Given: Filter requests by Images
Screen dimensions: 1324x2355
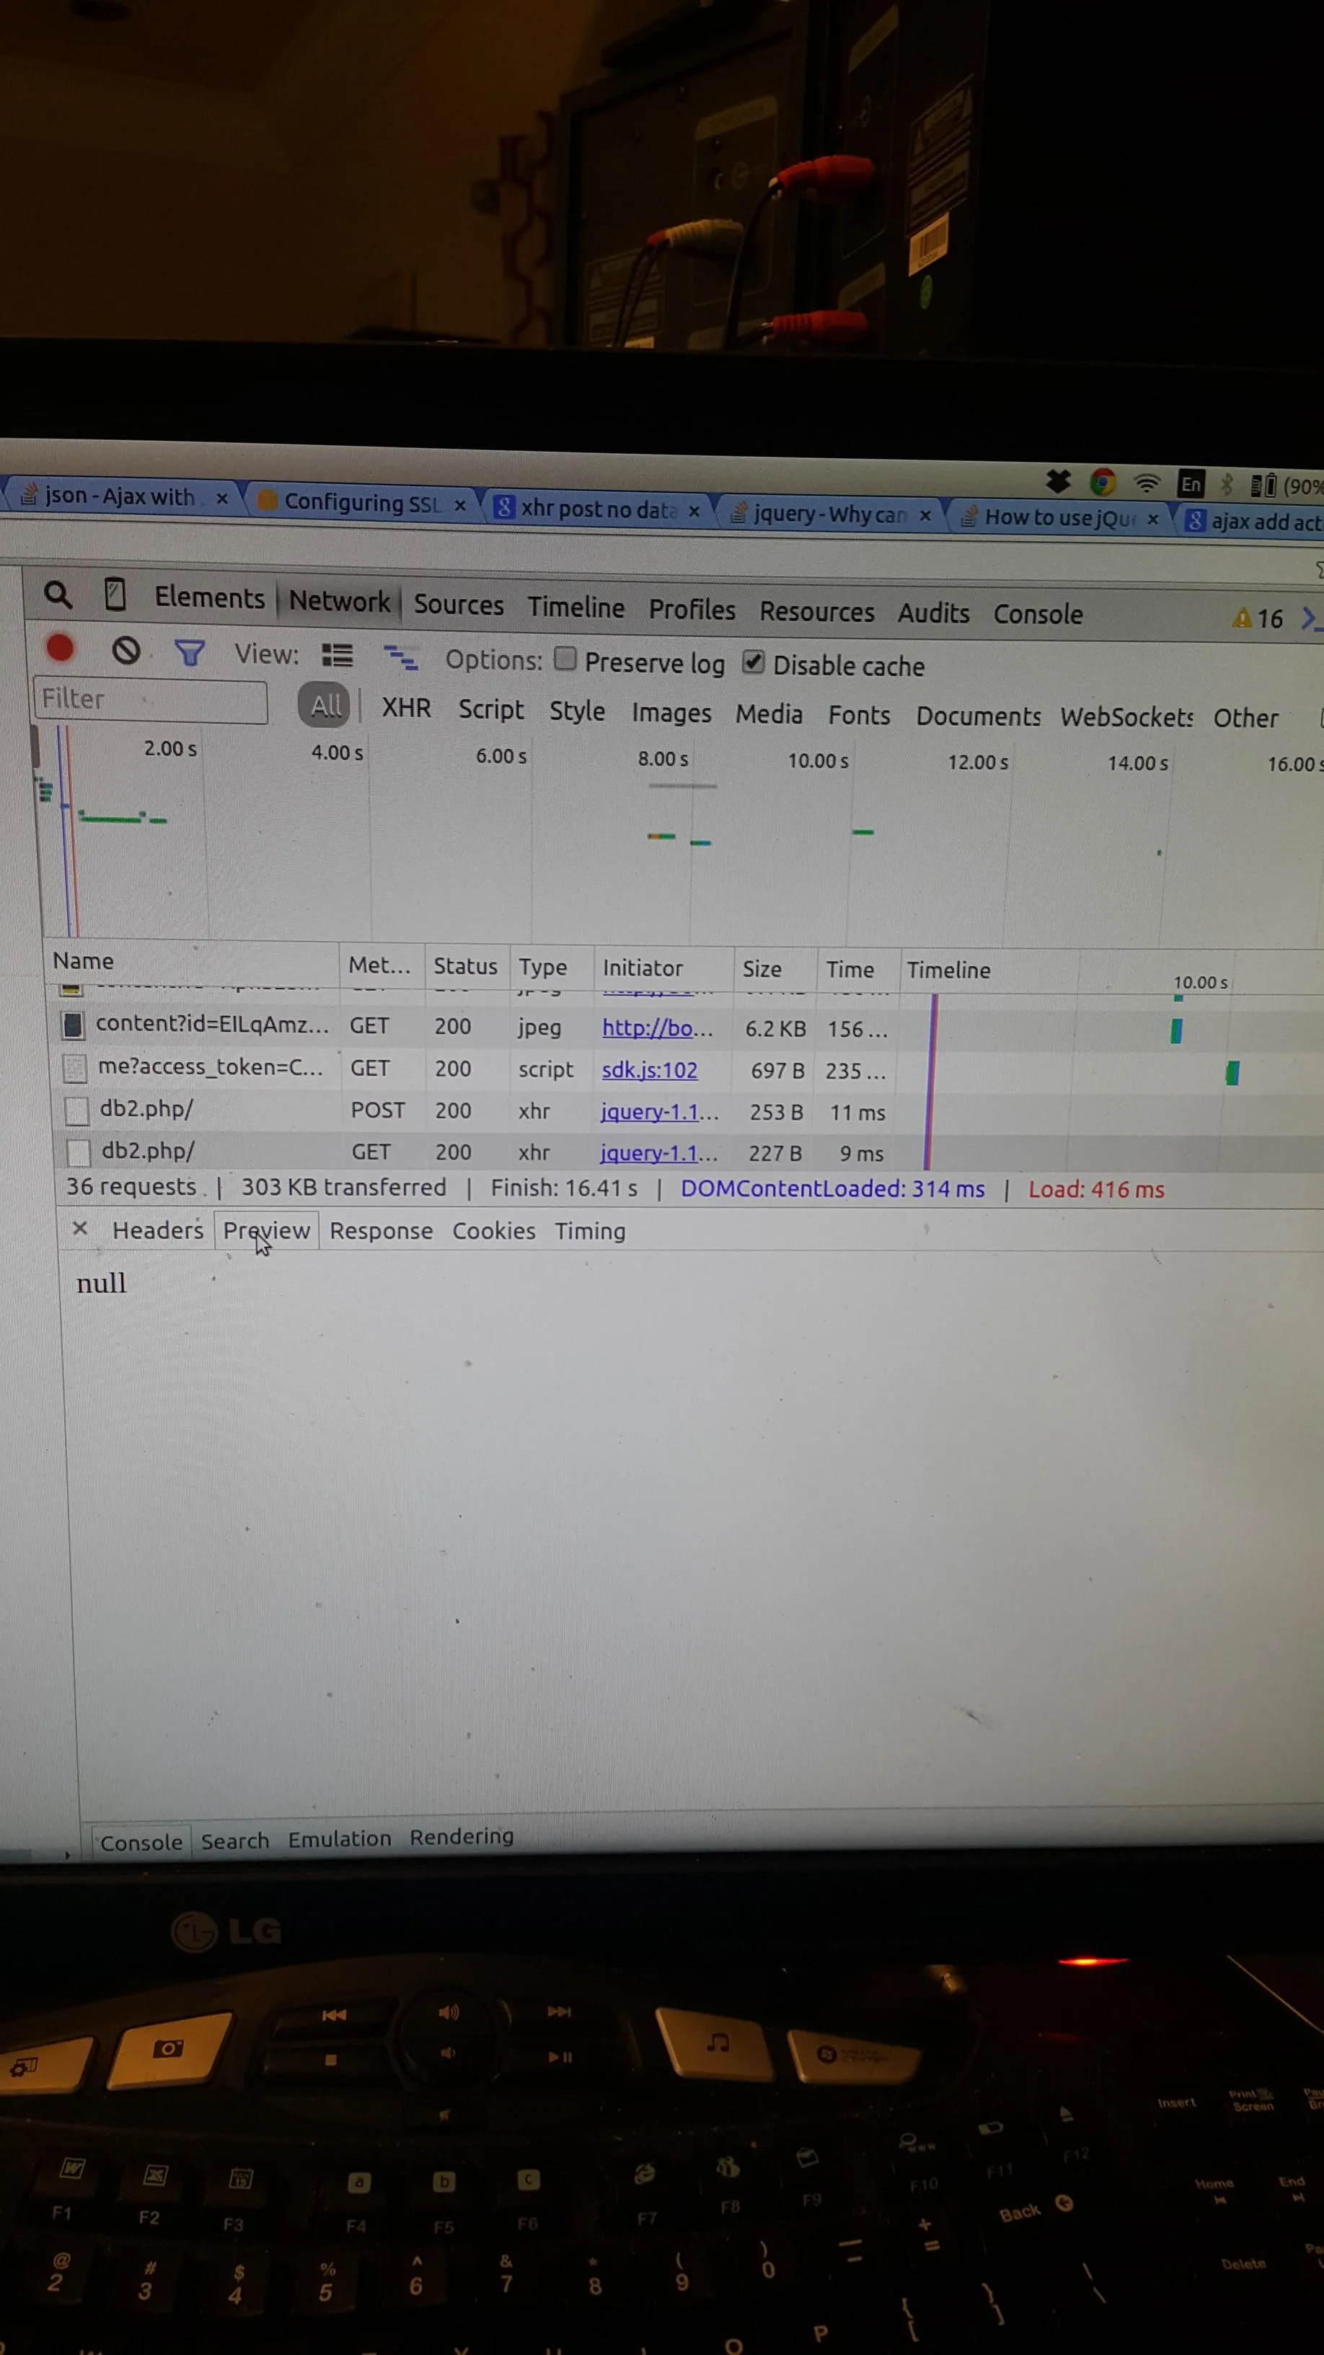Looking at the screenshot, I should point(671,713).
